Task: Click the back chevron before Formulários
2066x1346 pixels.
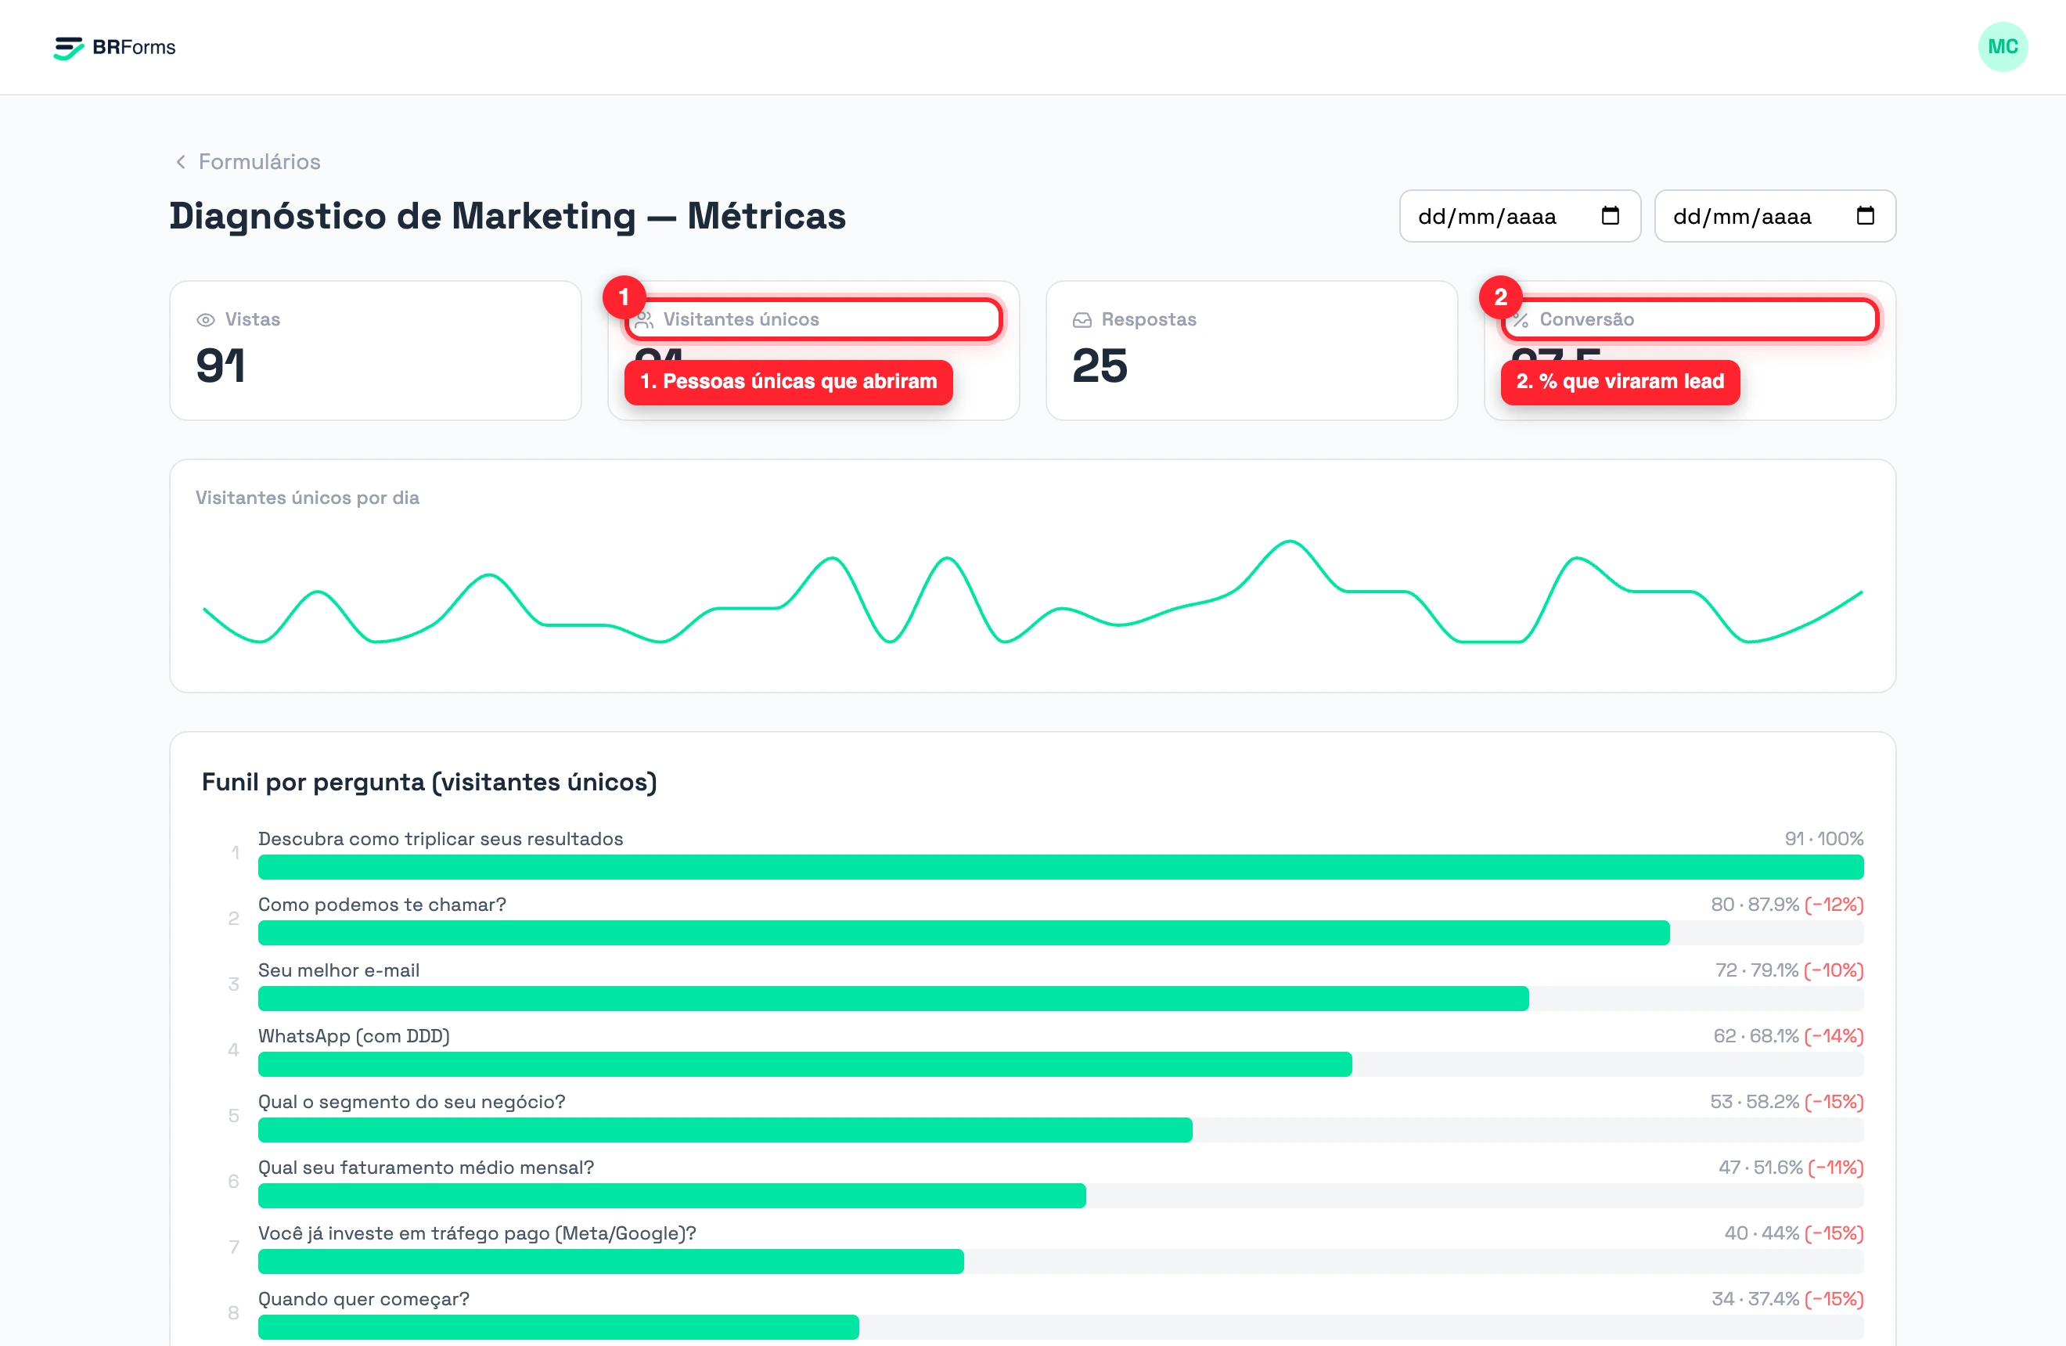Action: pyautogui.click(x=181, y=162)
